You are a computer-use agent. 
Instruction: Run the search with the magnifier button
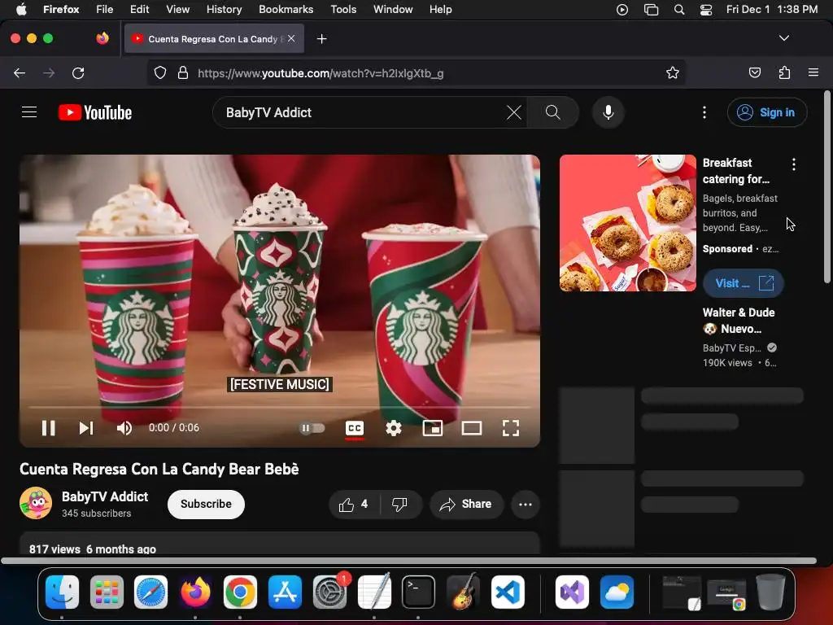tap(552, 112)
